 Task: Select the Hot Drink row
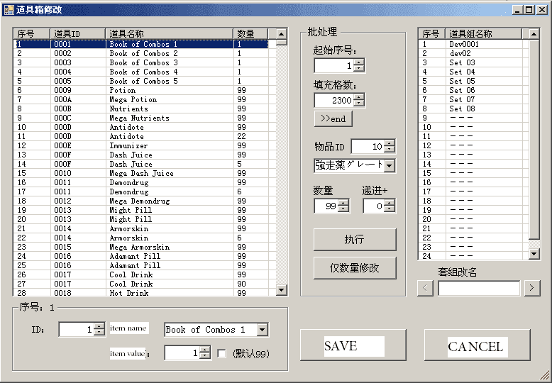[140, 292]
